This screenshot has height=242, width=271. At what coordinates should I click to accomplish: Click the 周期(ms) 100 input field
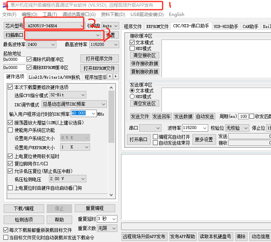(x=243, y=116)
